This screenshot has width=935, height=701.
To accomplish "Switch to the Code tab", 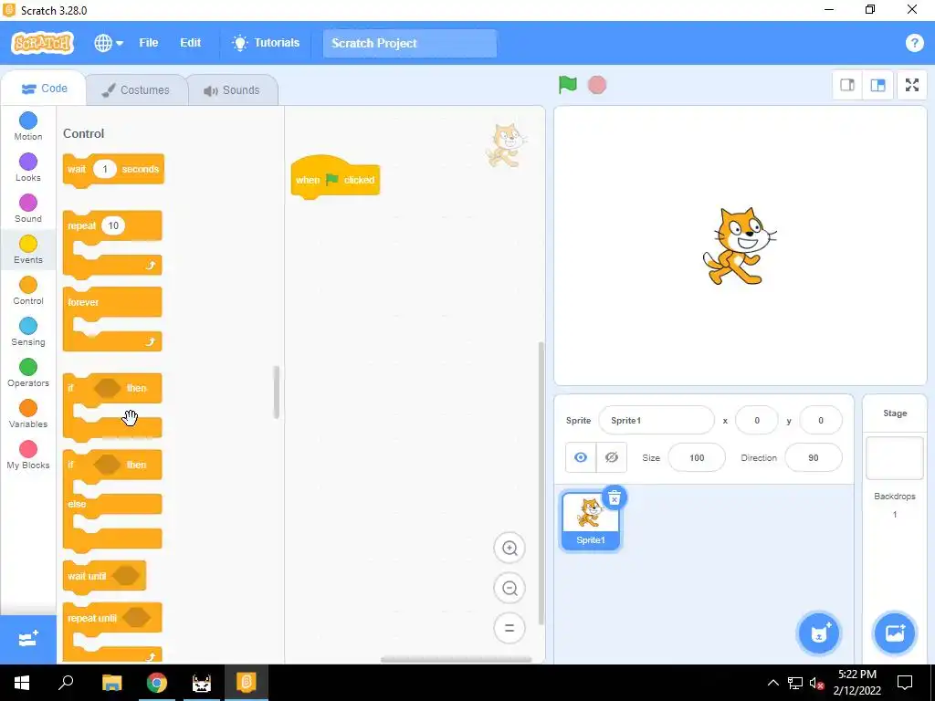I will click(x=44, y=89).
